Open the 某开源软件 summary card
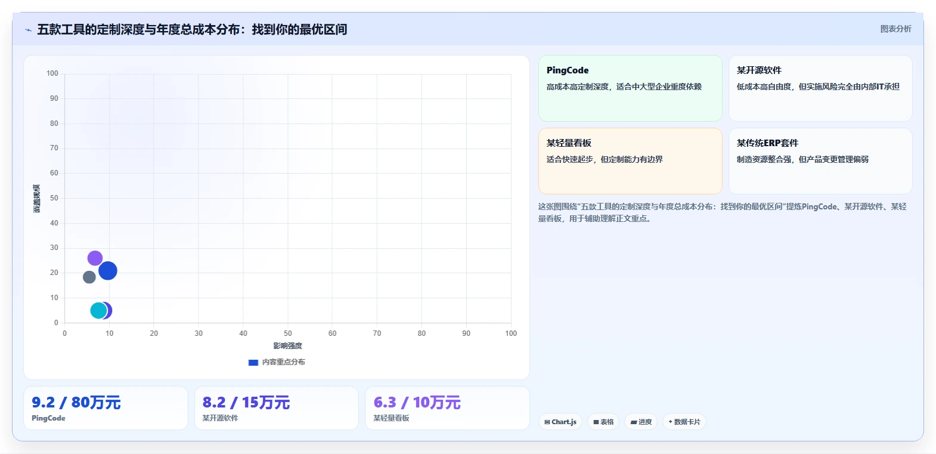Viewport: 936px width, 454px height. (820, 88)
